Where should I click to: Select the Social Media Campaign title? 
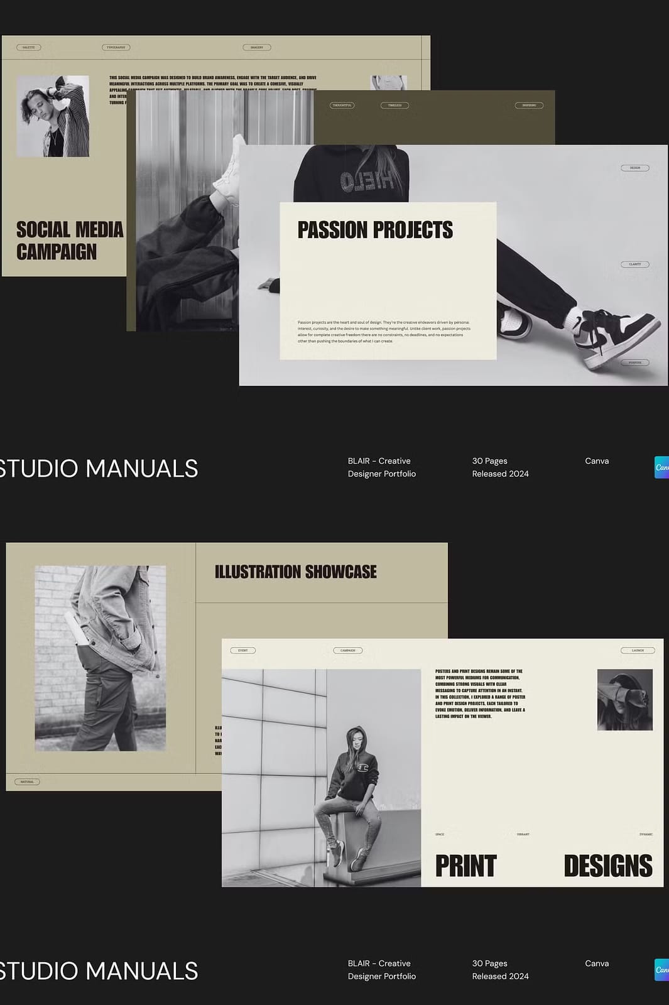tap(69, 241)
